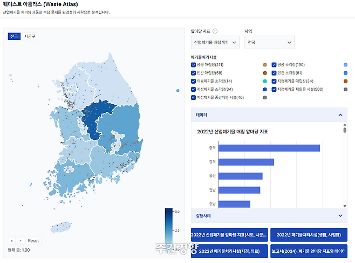Click the blue 민간 소각장 legend marker
355x263 pixels.
345,73
